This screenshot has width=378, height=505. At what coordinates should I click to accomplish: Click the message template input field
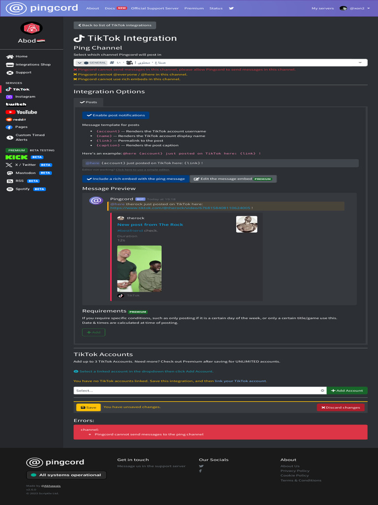[x=220, y=163]
